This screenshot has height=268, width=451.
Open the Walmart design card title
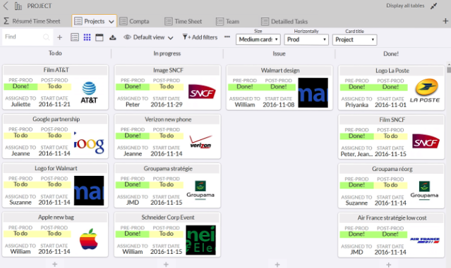280,70
